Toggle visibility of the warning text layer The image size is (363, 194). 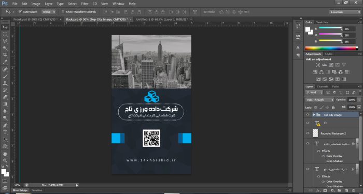pos(308,123)
